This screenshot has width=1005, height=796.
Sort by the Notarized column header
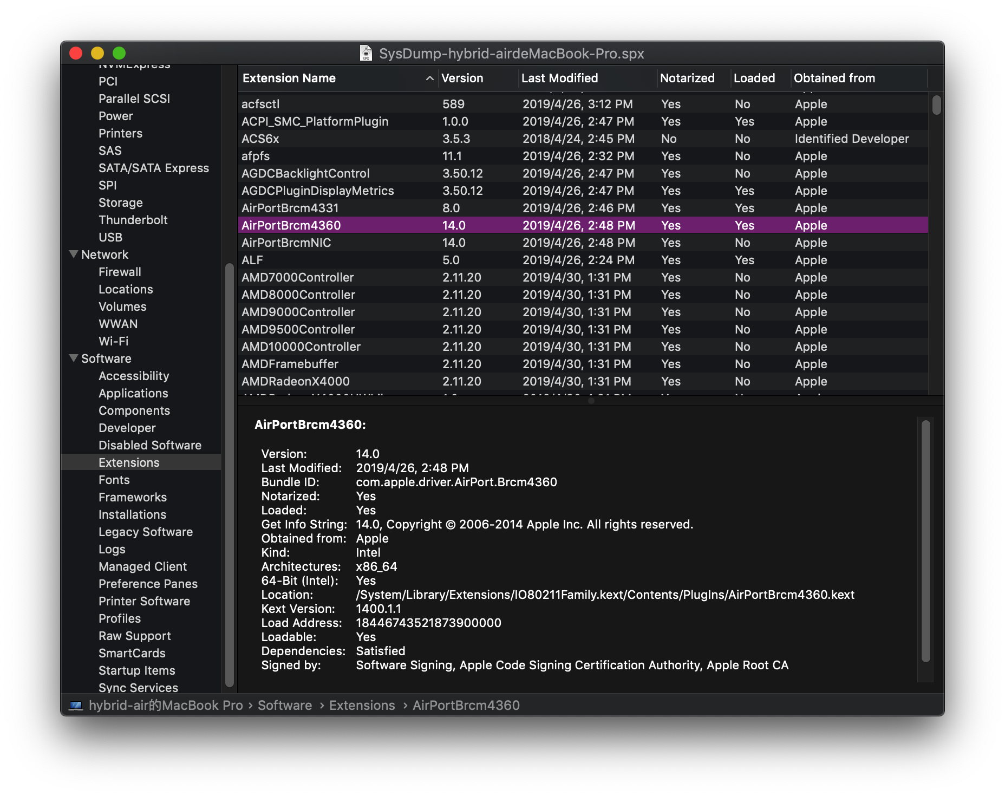click(687, 78)
